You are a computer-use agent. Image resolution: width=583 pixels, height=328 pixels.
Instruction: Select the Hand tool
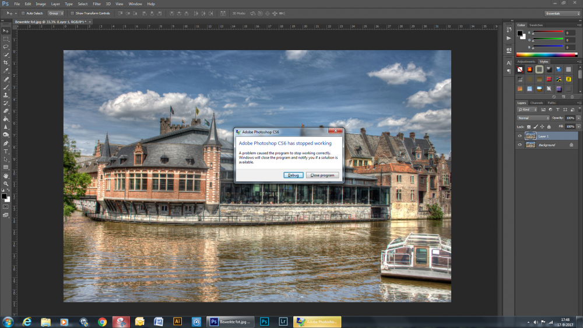tap(6, 175)
